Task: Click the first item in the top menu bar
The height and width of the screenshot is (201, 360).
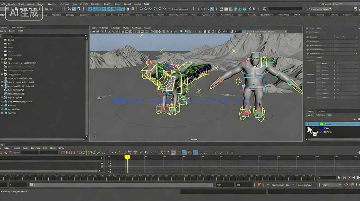Action: click(x=3, y=4)
